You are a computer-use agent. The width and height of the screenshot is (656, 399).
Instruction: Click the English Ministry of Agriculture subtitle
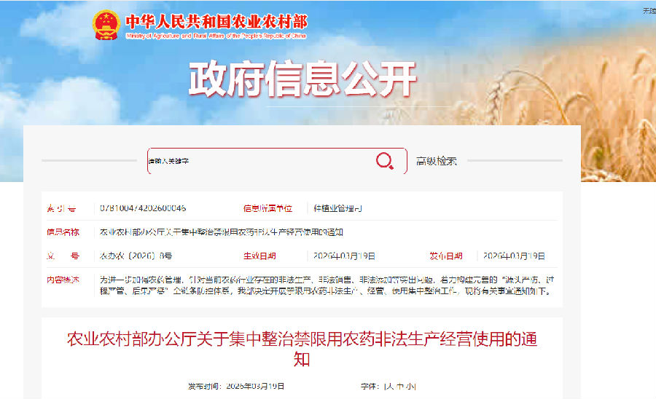tap(216, 36)
